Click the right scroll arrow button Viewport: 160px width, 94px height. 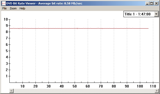[157, 91]
